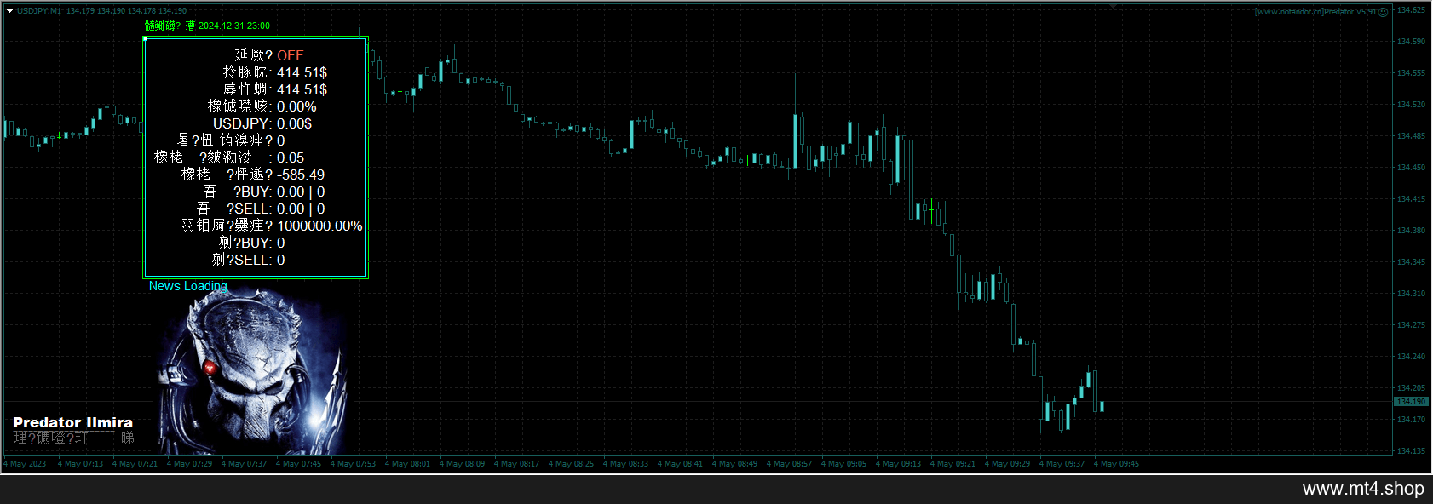Click the 0.05 value in the panel
Image resolution: width=1433 pixels, height=504 pixels.
tap(291, 157)
